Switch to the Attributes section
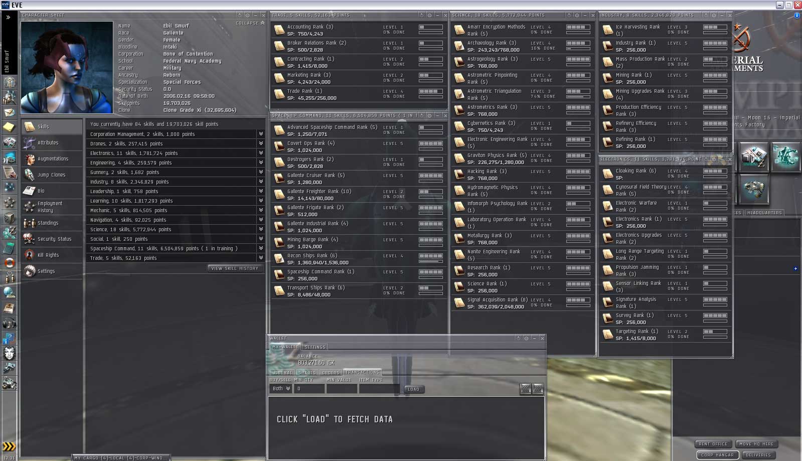The height and width of the screenshot is (461, 802). click(52, 143)
